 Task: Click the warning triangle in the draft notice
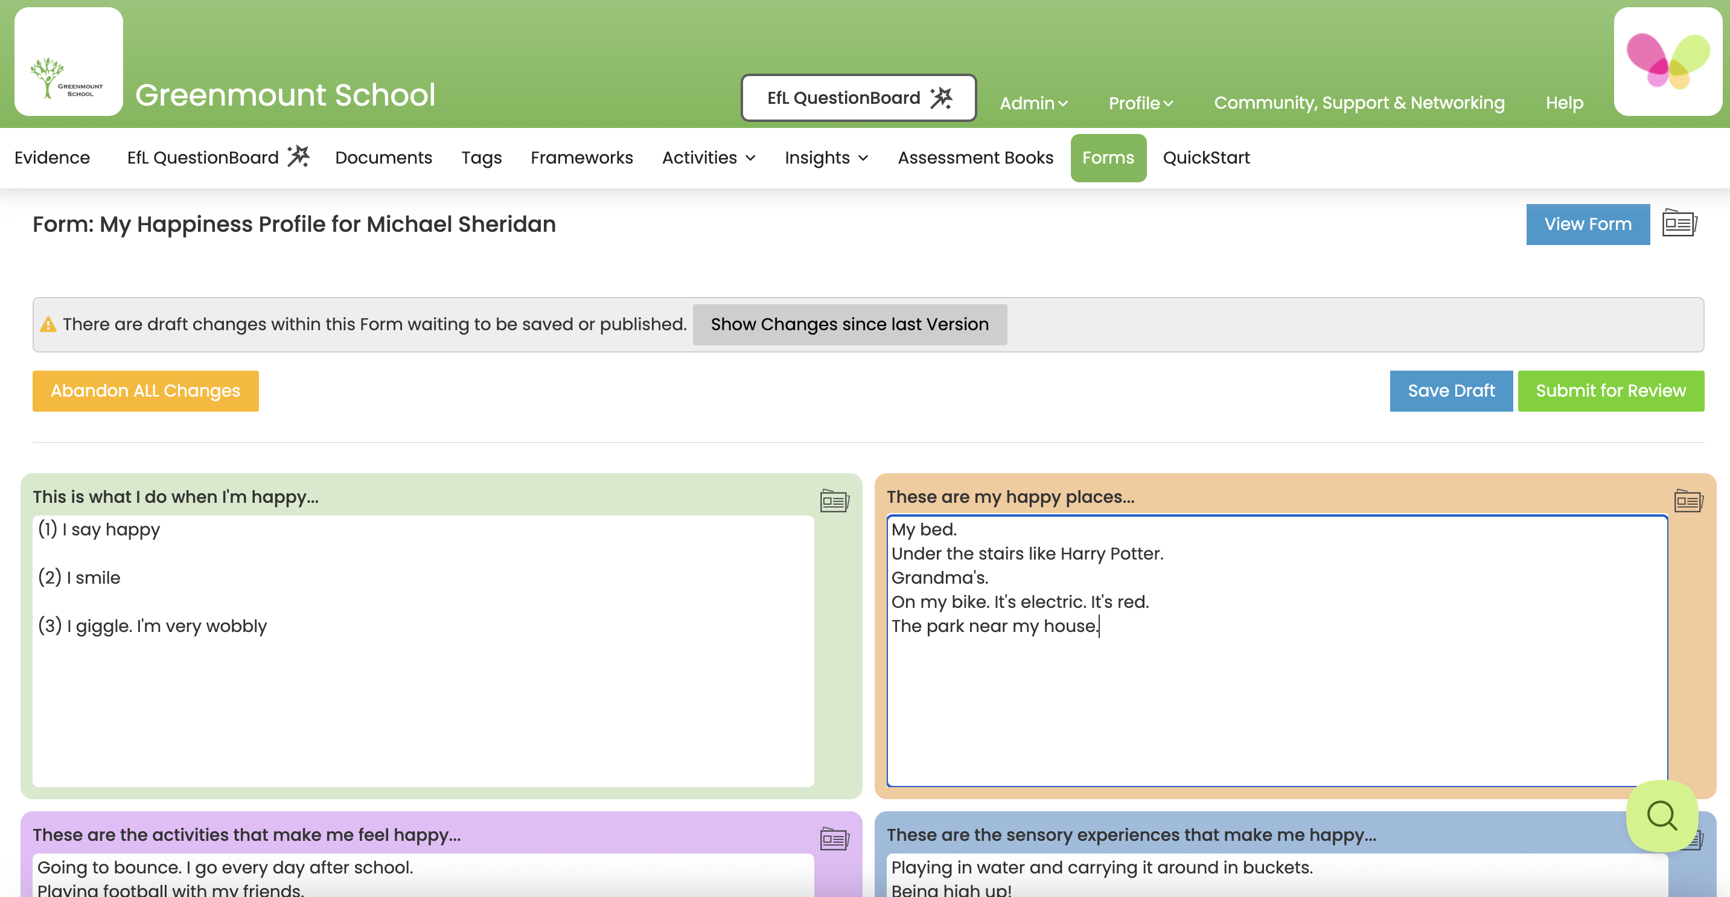coord(49,324)
